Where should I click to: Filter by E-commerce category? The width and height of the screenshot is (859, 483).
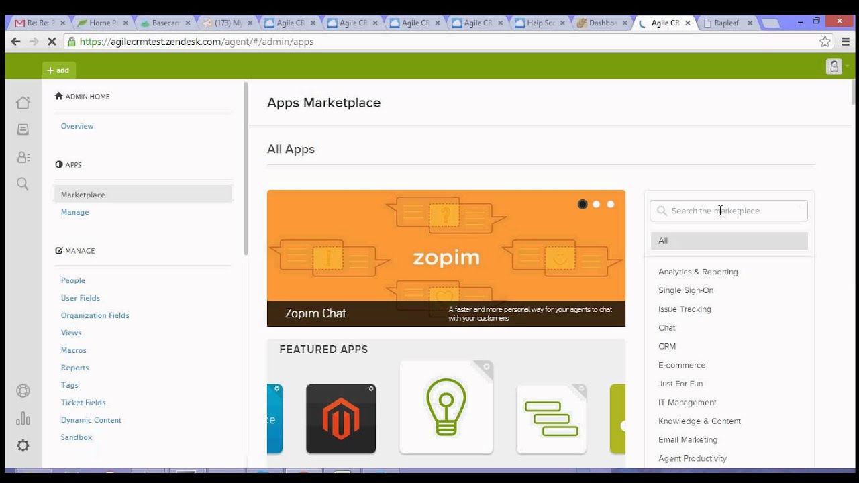click(682, 365)
